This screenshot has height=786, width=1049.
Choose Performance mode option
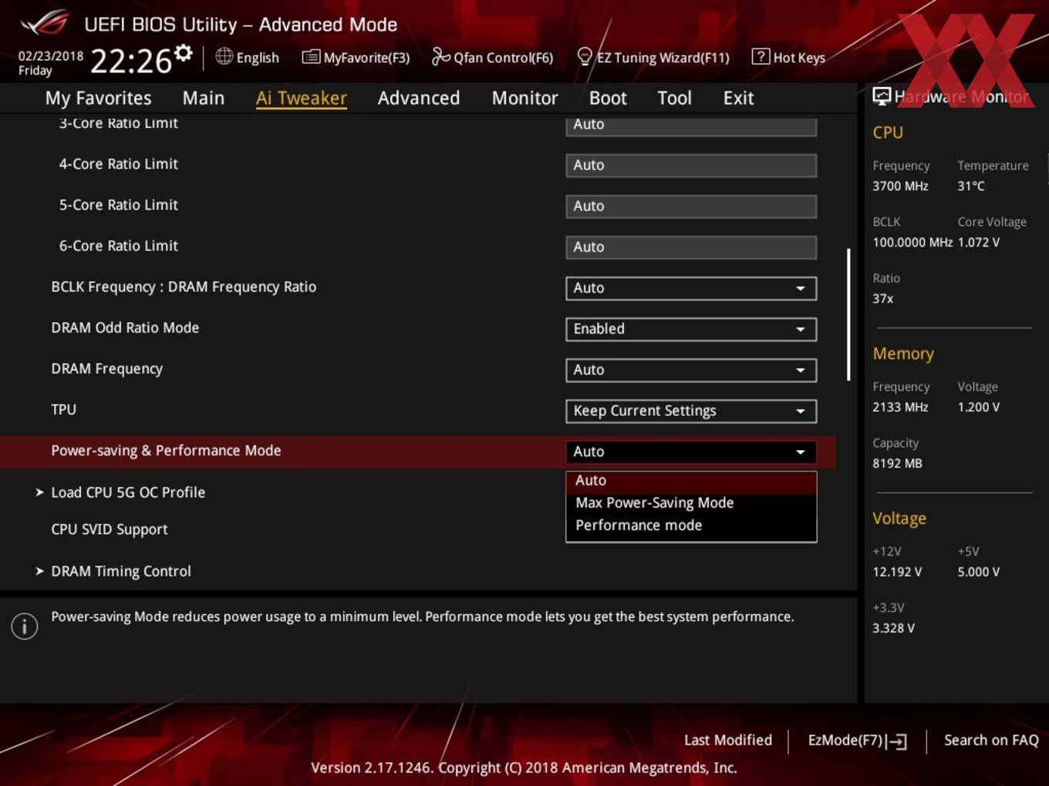point(691,525)
